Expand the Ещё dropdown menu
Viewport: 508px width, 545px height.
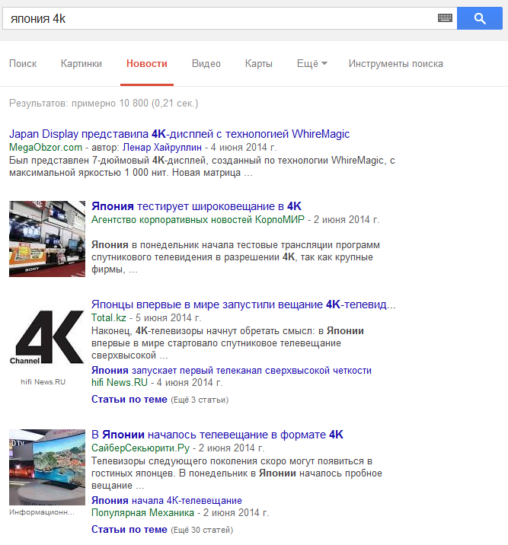coord(312,64)
